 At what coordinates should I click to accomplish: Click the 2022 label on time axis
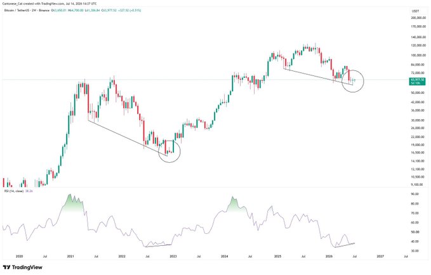(x=122, y=257)
